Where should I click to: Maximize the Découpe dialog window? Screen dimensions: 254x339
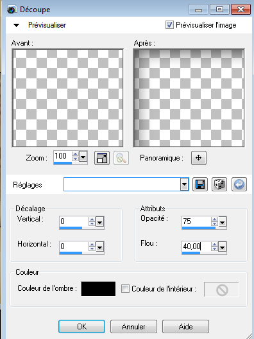click(x=219, y=10)
